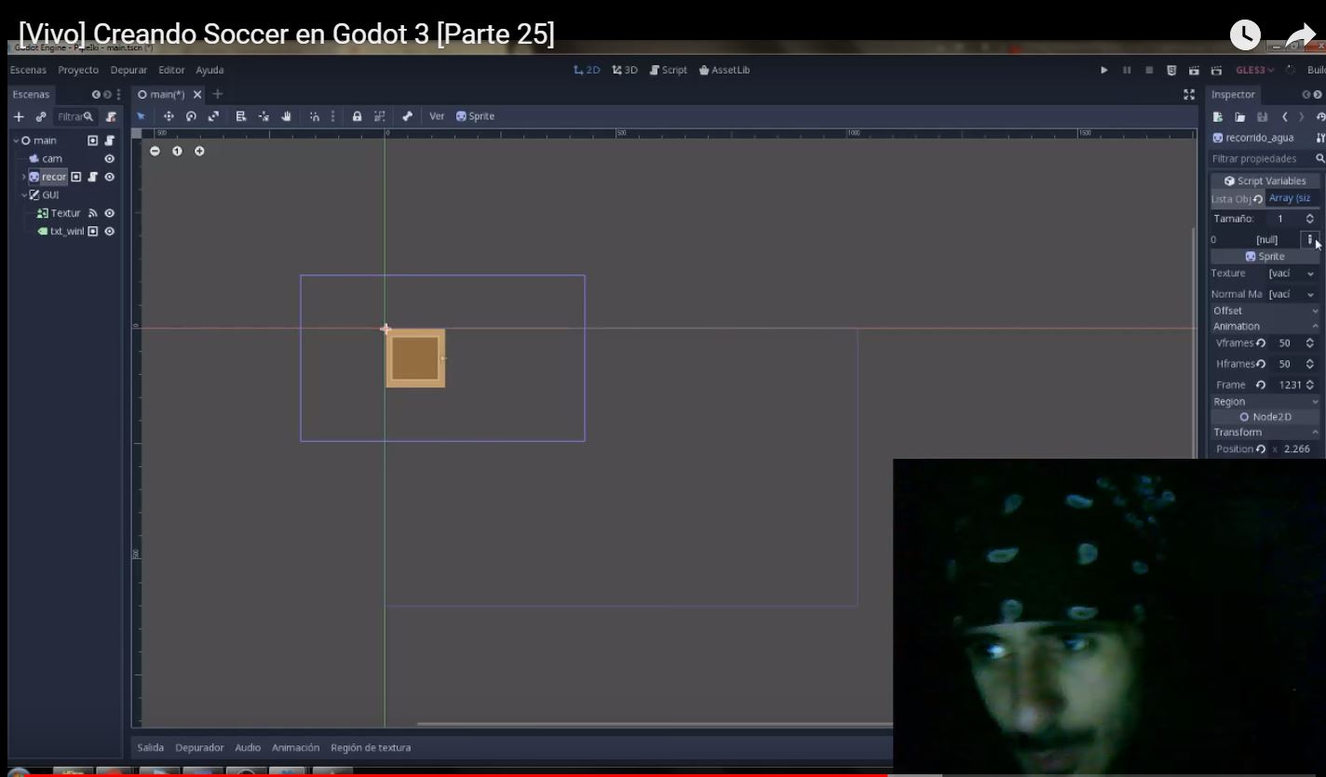The image size is (1326, 777).
Task: Click the lock selected node icon
Action: [358, 116]
